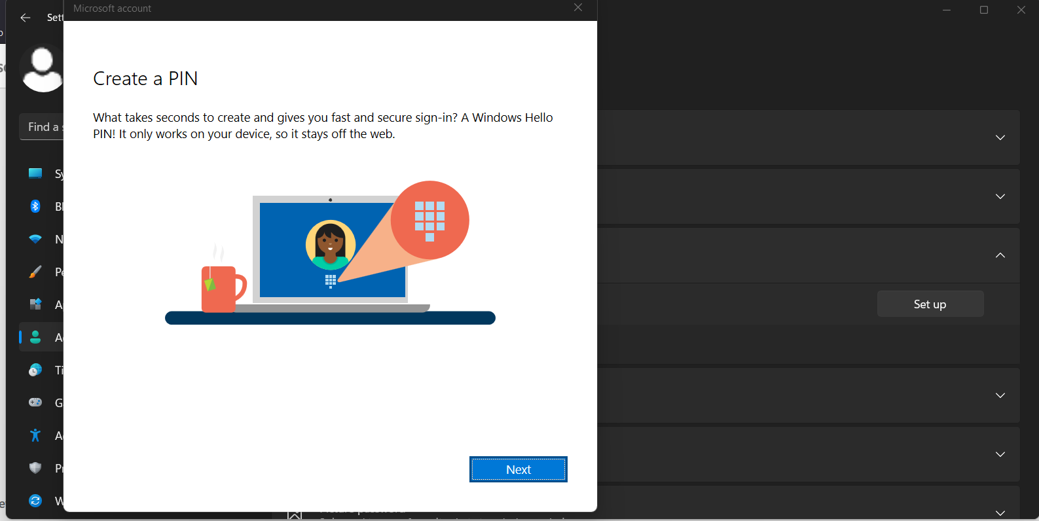This screenshot has width=1039, height=521.
Task: Expand the second chevron below the Set up section
Action: click(1000, 454)
